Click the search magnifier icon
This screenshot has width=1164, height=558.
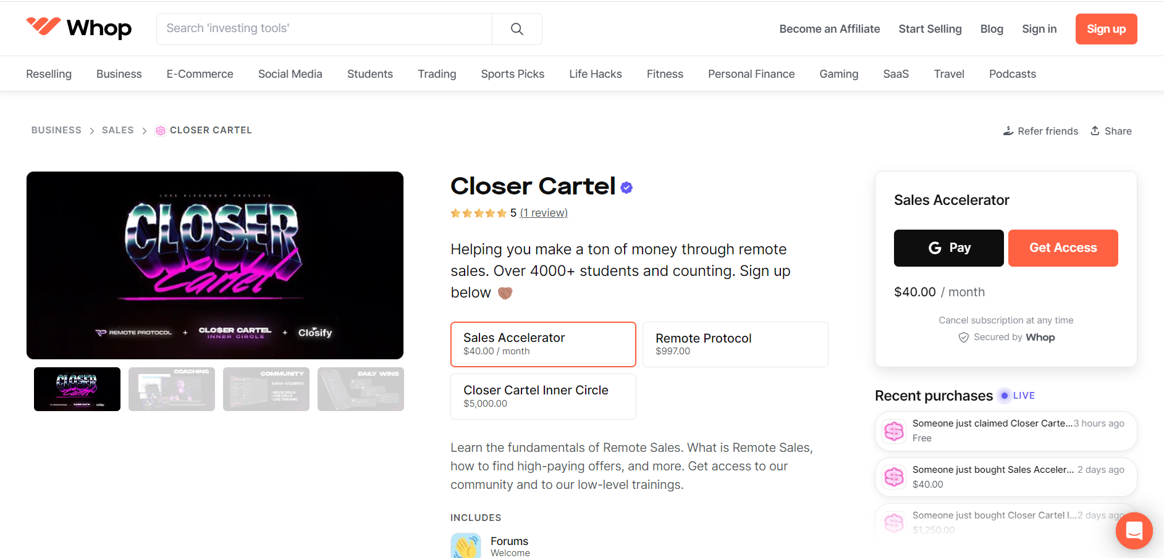517,28
